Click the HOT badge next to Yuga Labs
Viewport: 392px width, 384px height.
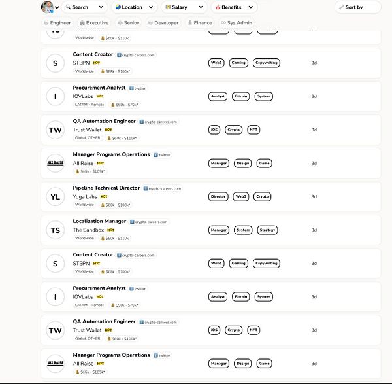click(x=104, y=196)
